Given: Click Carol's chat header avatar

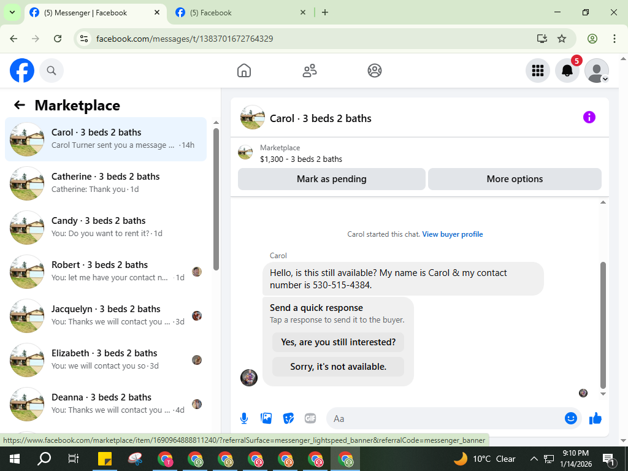Looking at the screenshot, I should (x=252, y=117).
